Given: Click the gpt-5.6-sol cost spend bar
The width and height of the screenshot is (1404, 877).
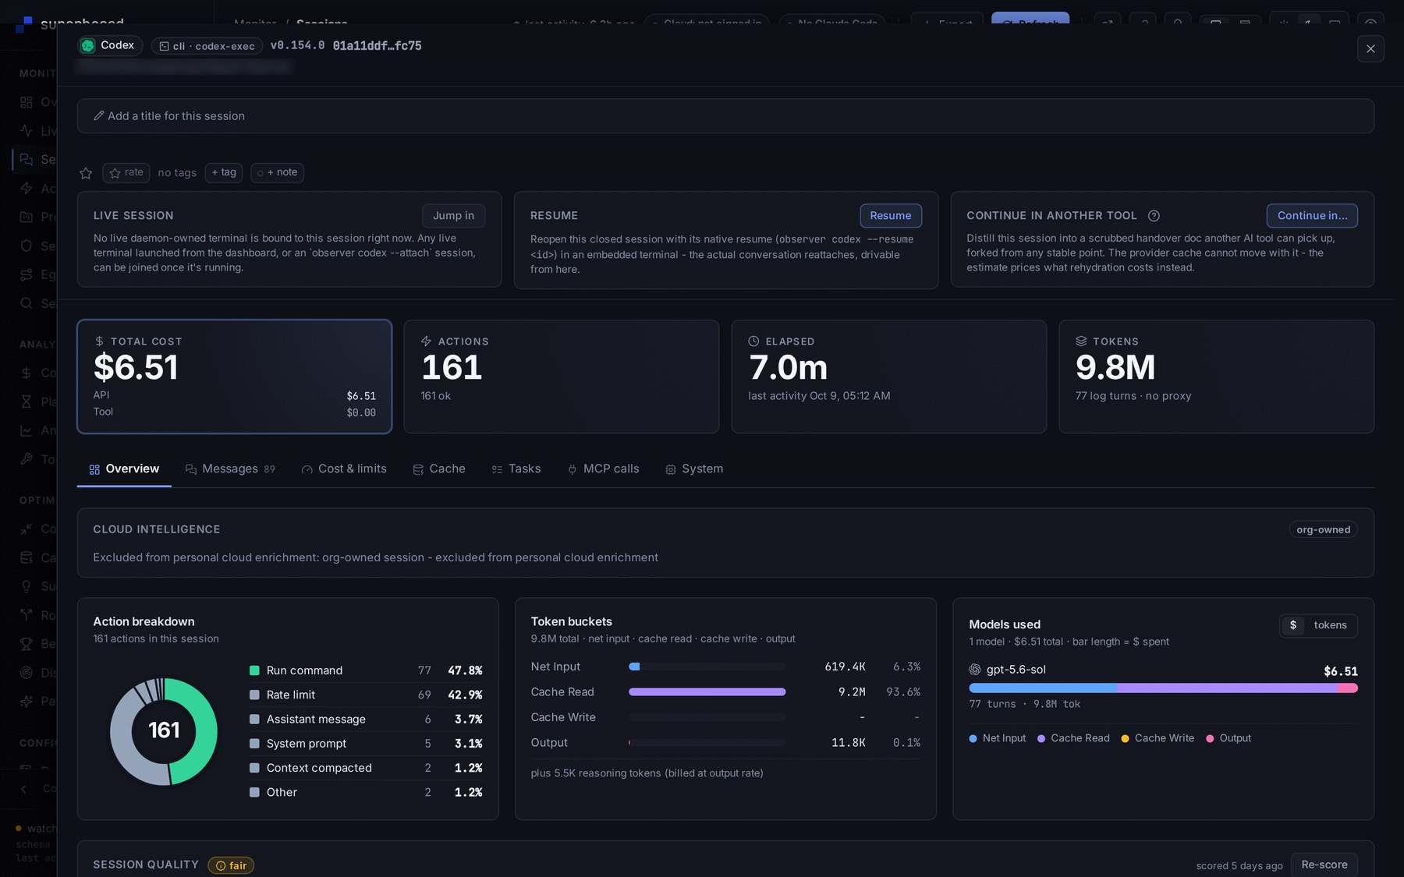Looking at the screenshot, I should pos(1163,688).
